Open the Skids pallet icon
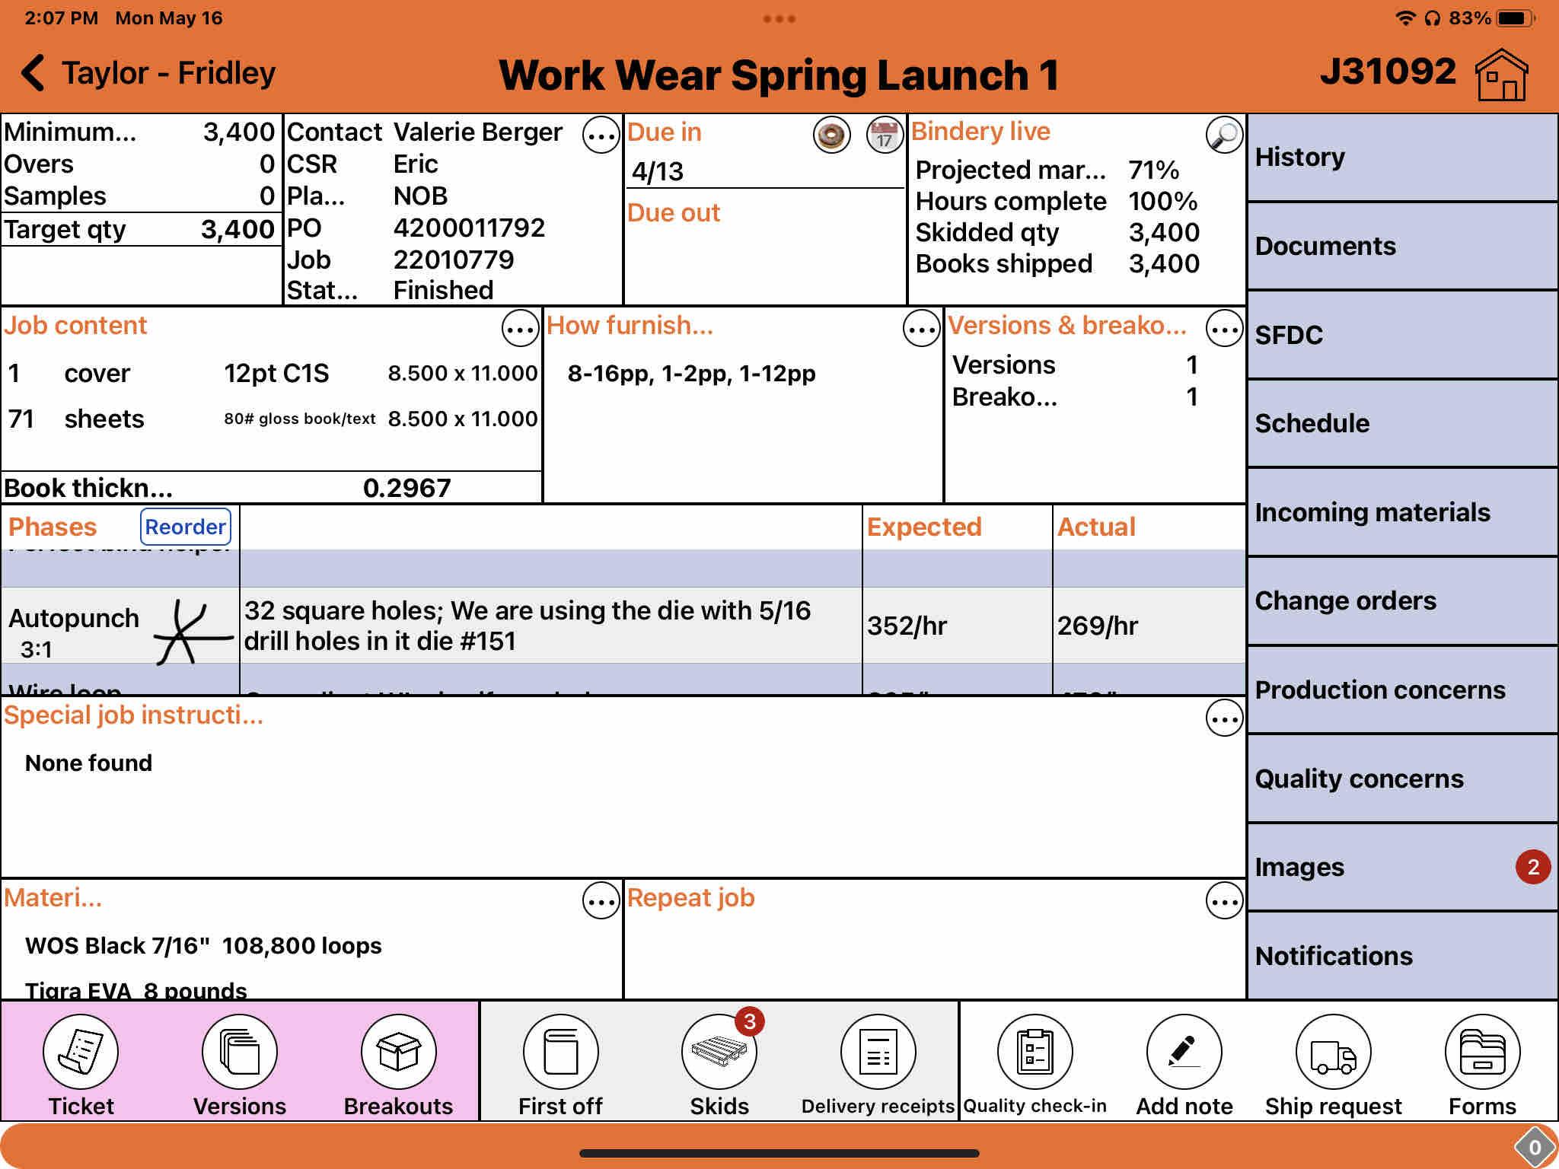Viewport: 1559px width, 1169px height. click(x=719, y=1052)
